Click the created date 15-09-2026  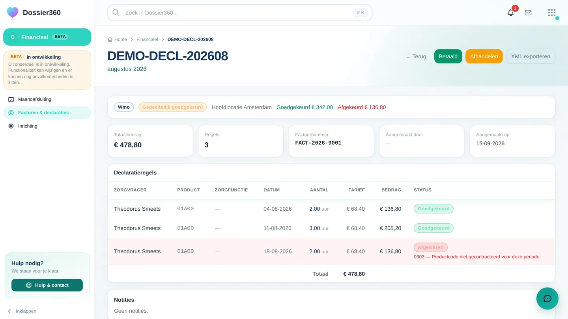click(x=490, y=143)
